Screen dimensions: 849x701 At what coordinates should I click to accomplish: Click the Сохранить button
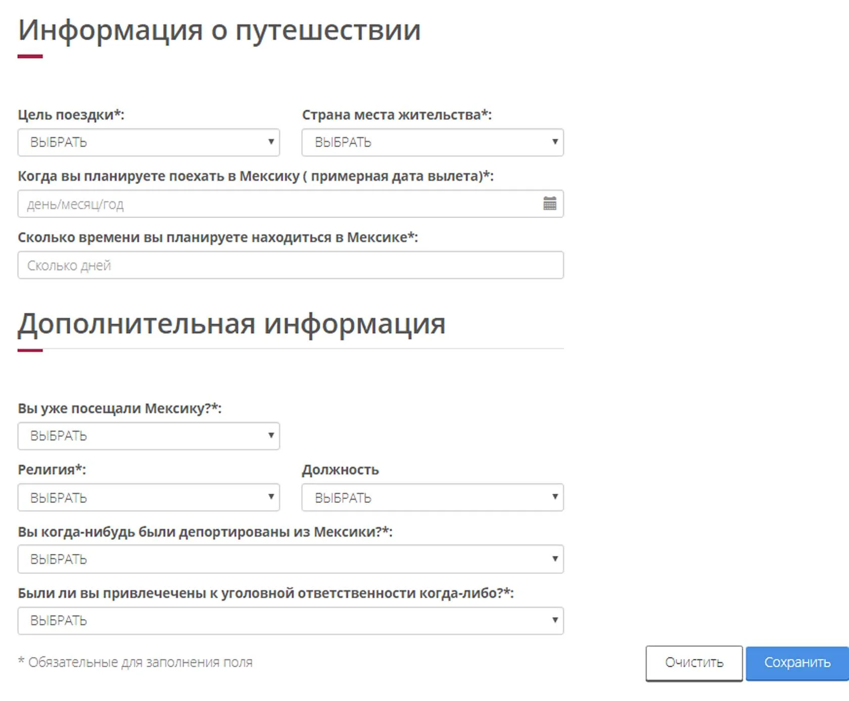pyautogui.click(x=797, y=663)
